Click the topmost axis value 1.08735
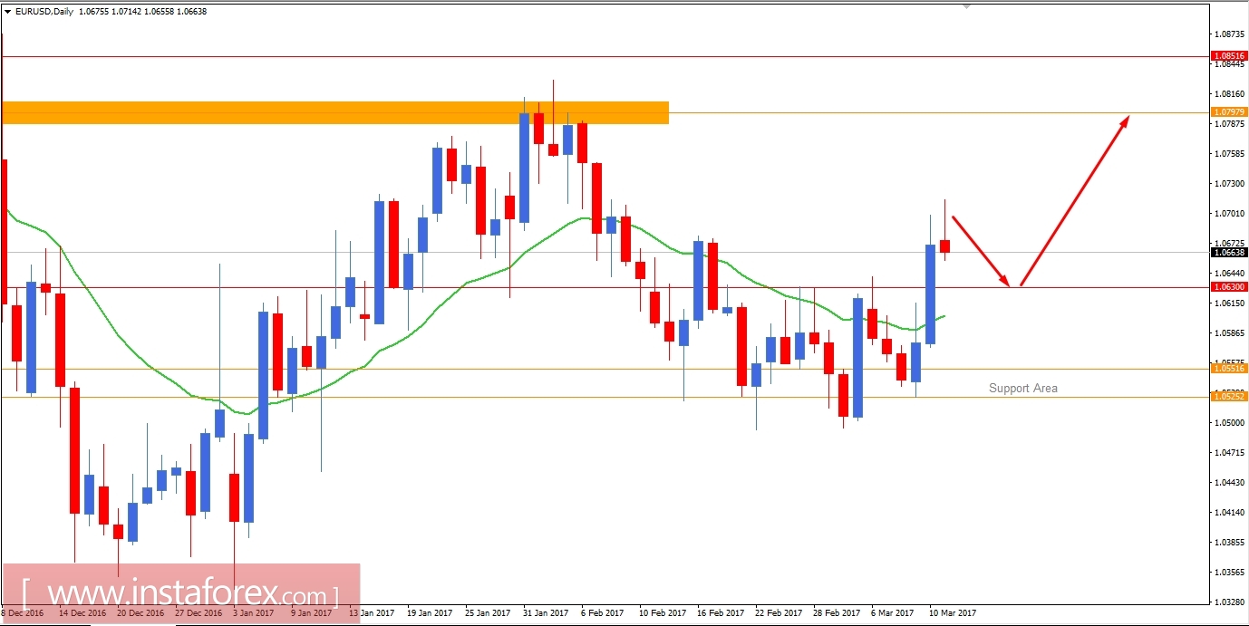Screen dimensions: 1249x626 tap(1229, 32)
